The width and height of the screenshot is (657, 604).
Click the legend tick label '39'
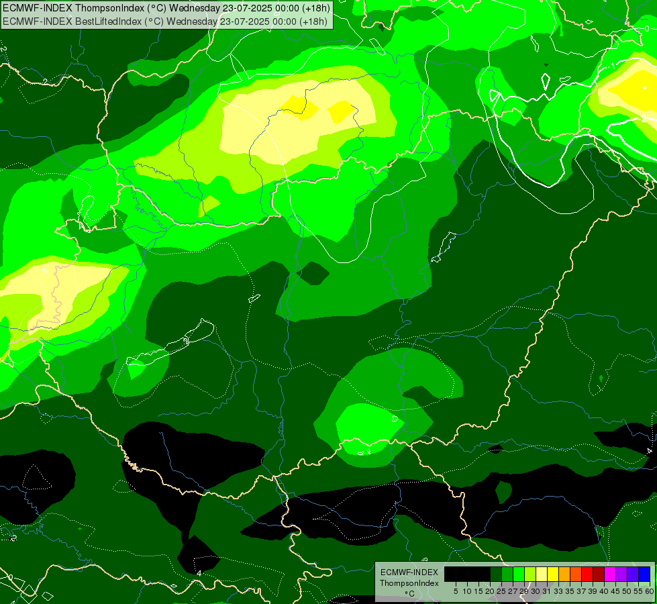[x=593, y=591]
